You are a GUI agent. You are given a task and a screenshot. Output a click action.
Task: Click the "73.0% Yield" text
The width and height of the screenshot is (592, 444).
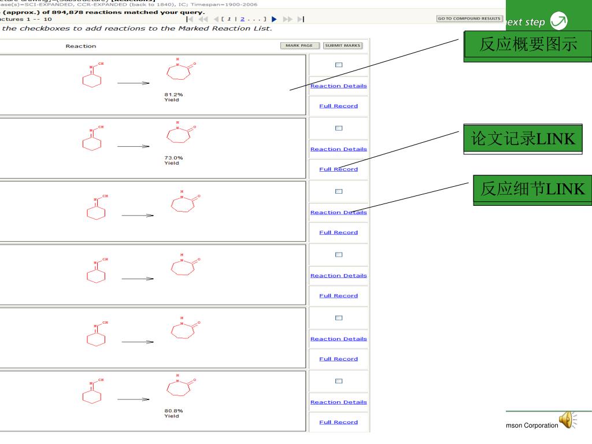click(173, 161)
